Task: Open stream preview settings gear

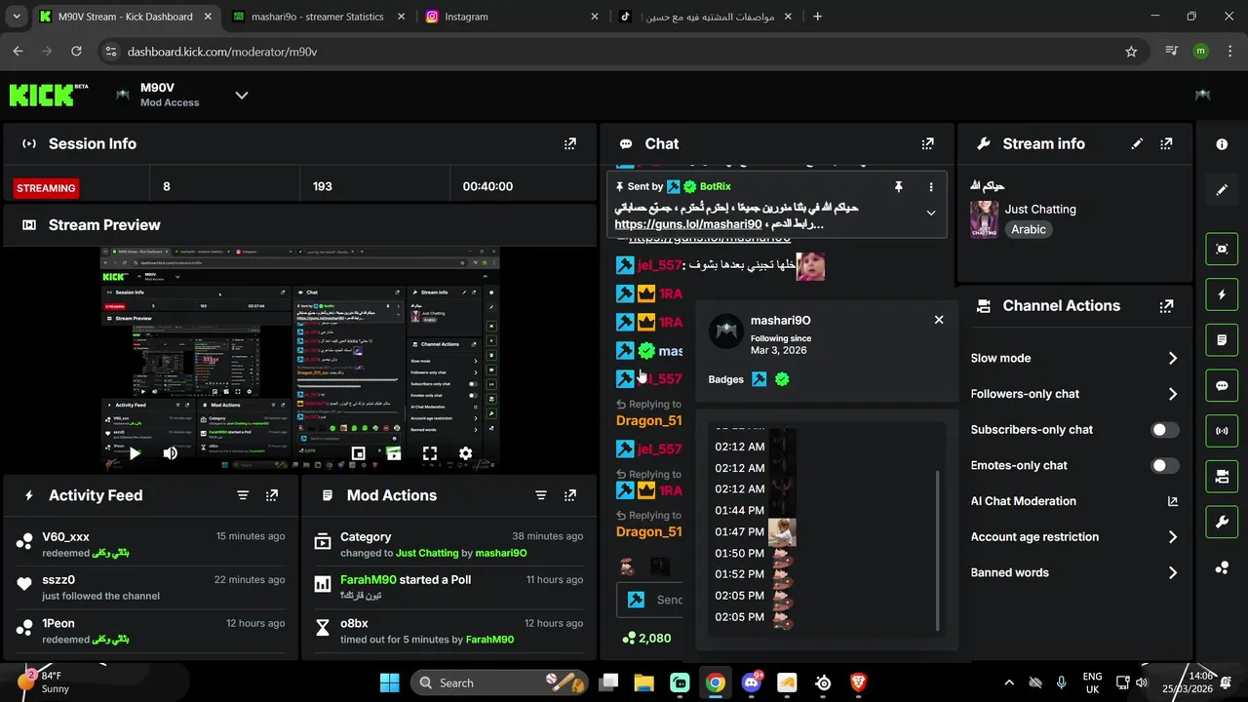Action: (466, 453)
